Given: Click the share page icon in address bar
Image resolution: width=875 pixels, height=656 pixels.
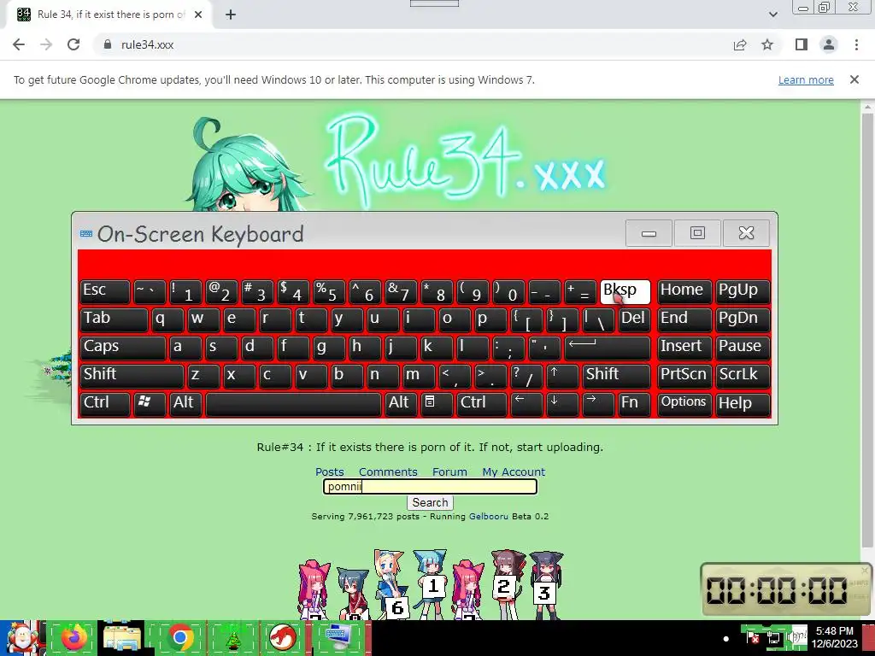Looking at the screenshot, I should point(740,44).
